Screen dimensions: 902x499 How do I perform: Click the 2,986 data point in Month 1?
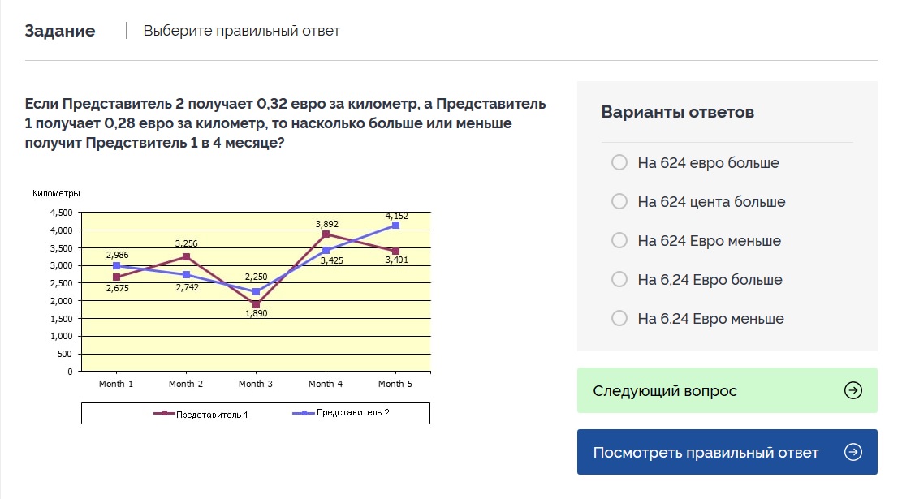[x=116, y=266]
